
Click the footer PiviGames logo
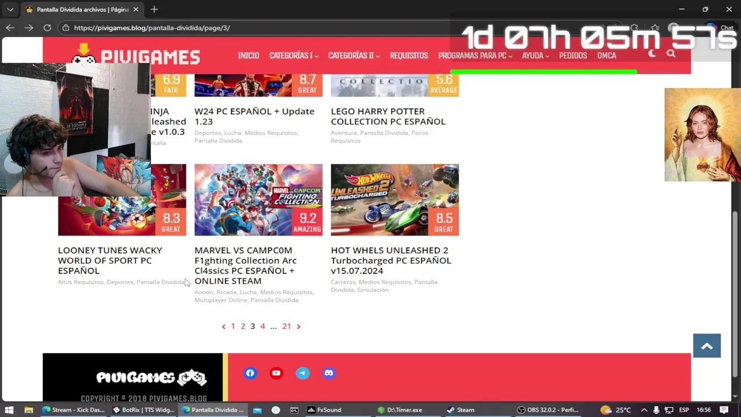(151, 378)
